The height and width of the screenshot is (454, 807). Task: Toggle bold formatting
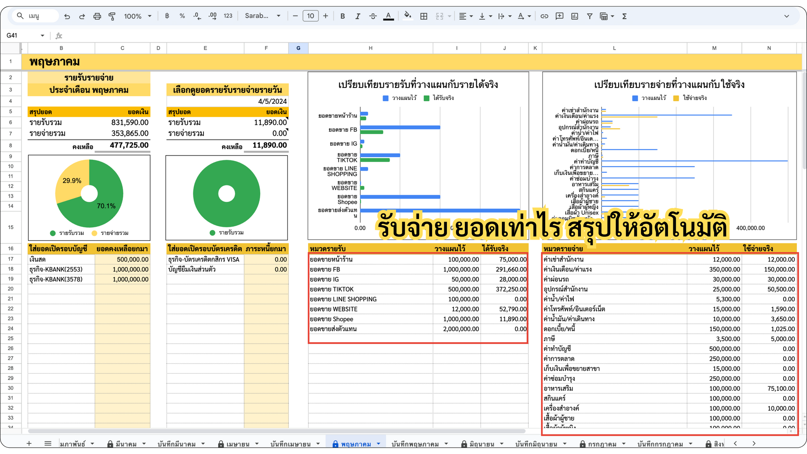[x=343, y=16]
